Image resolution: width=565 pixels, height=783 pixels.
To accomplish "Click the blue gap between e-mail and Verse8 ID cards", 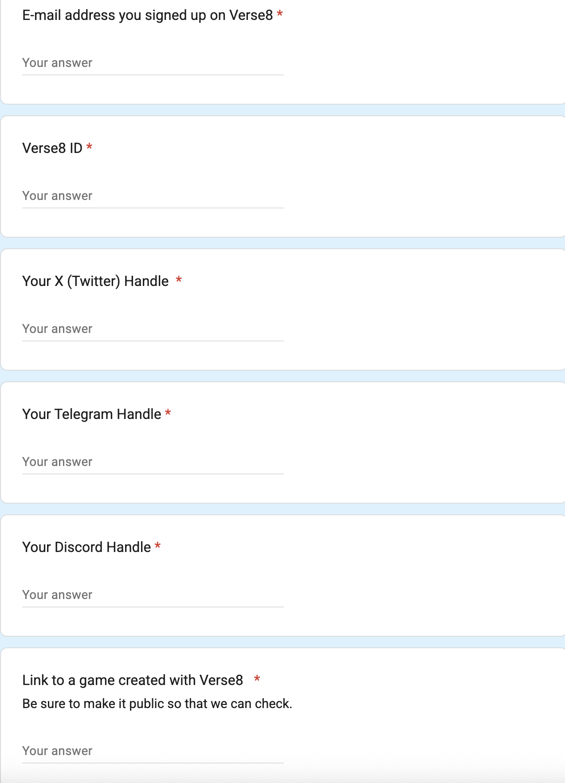I will point(282,110).
